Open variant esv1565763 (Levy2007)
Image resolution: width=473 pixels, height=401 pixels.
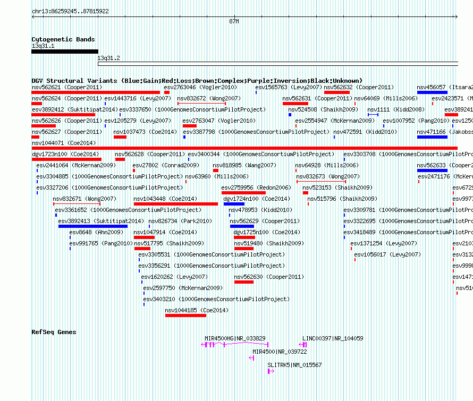(289, 88)
